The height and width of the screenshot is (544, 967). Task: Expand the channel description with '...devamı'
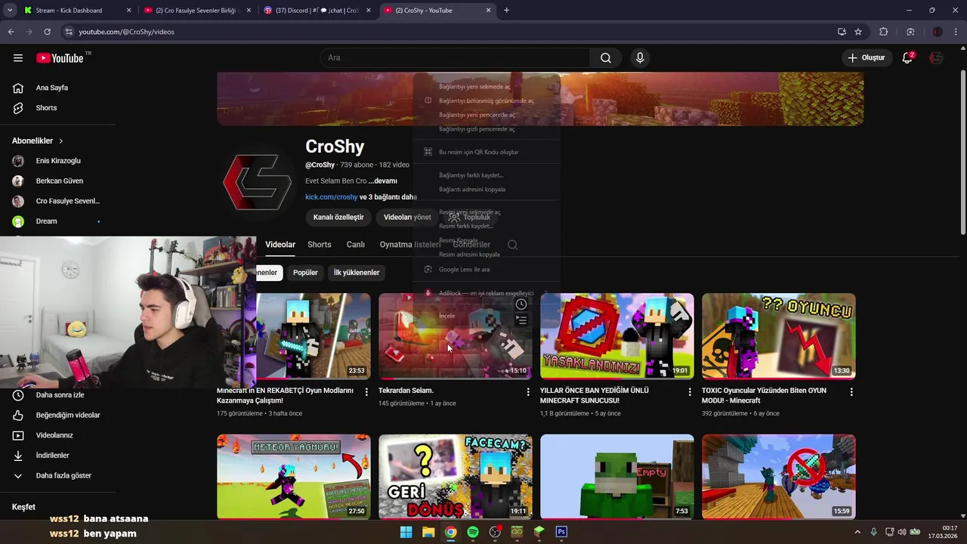(x=383, y=181)
